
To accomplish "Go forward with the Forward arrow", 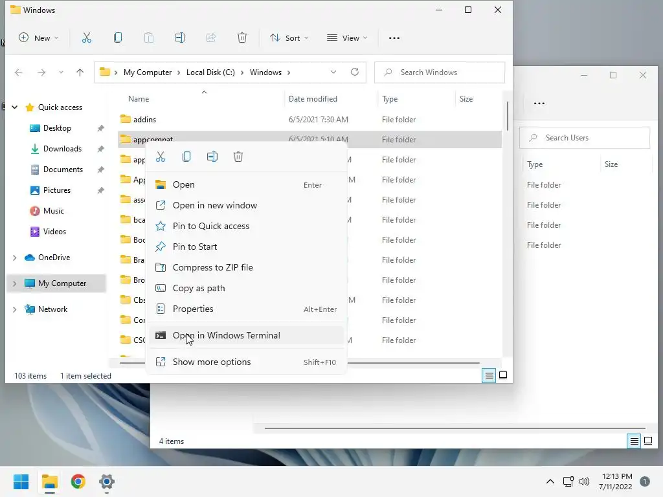I will coord(41,72).
